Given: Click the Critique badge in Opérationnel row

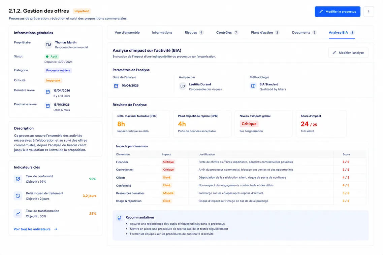Looking at the screenshot, I should tap(168, 170).
